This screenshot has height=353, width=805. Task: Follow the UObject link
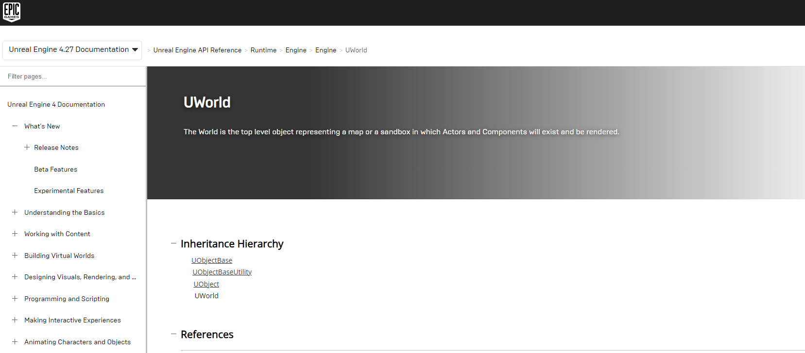coord(206,284)
